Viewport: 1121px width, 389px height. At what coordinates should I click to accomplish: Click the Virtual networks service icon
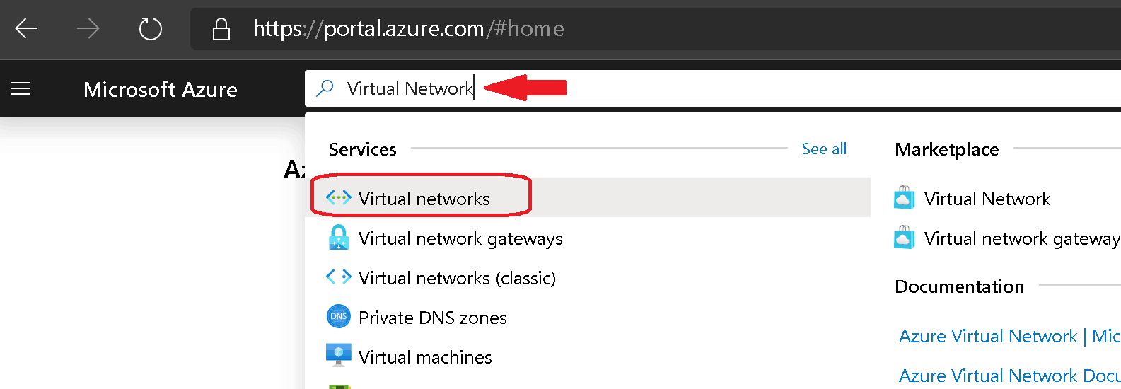pyautogui.click(x=339, y=198)
